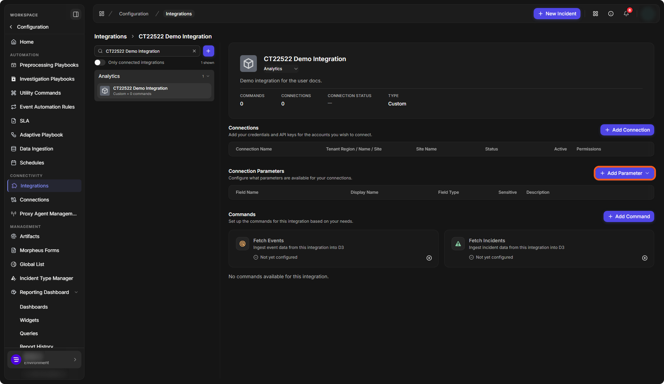The width and height of the screenshot is (664, 384).
Task: Open Investigation Playbooks
Action: point(44,79)
